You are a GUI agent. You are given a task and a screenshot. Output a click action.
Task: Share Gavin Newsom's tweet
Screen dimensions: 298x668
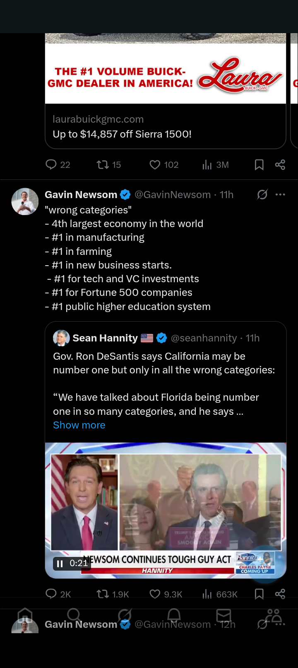click(280, 594)
